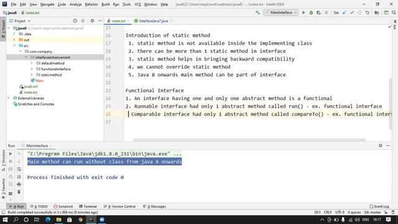Viewport: 398px width, 224px height.
Task: Open the TODO tool window
Action: pyautogui.click(x=39, y=207)
